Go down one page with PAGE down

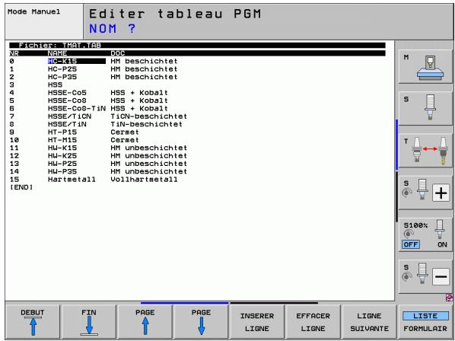pyautogui.click(x=201, y=321)
